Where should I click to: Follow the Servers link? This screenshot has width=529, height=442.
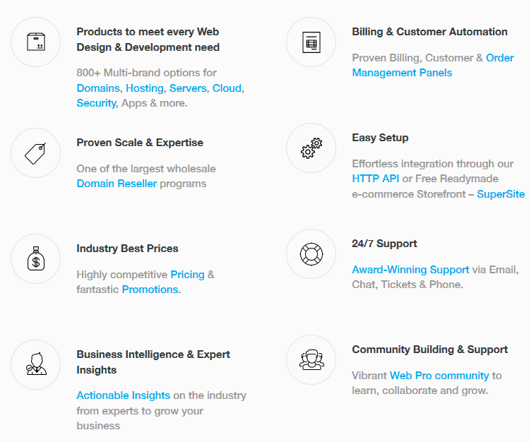point(188,88)
